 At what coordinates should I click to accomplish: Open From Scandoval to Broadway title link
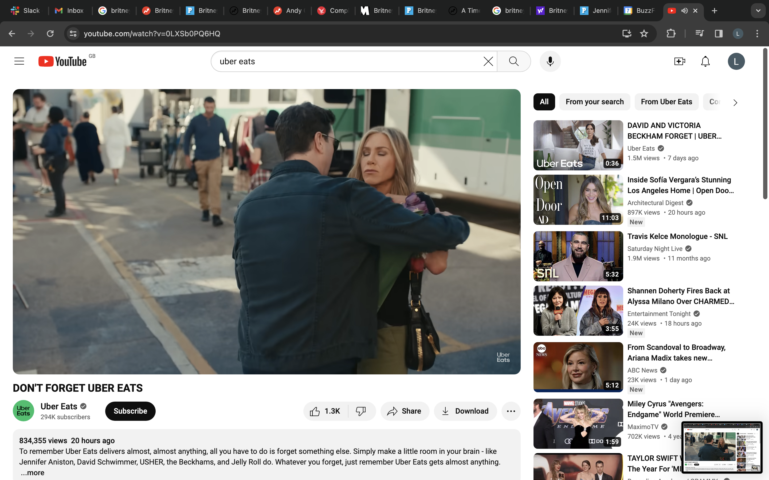(676, 353)
